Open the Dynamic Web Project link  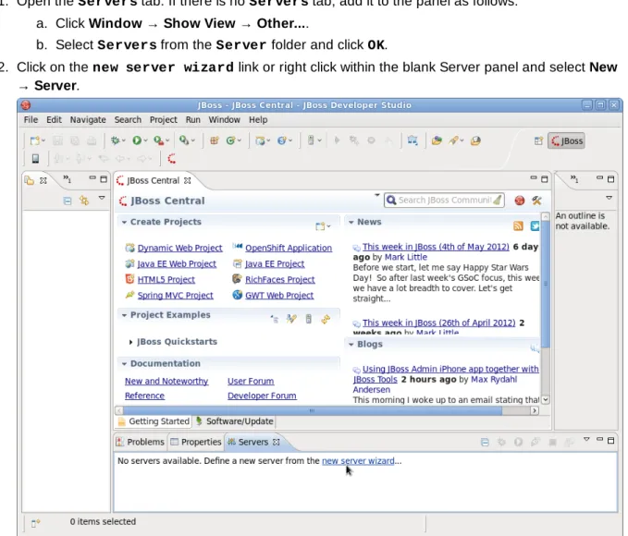179,248
